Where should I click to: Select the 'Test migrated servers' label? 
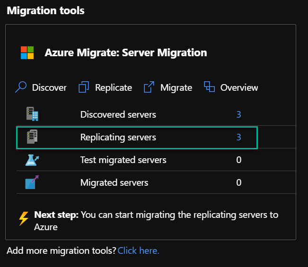[123, 160]
